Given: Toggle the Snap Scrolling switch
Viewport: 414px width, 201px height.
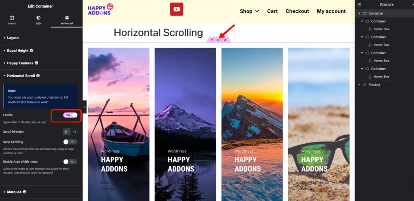Looking at the screenshot, I should (70, 142).
